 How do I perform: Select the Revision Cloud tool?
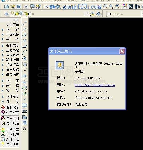click(24, 64)
